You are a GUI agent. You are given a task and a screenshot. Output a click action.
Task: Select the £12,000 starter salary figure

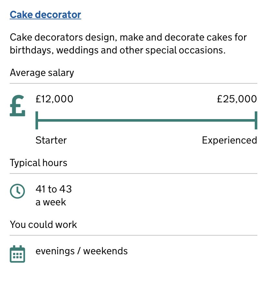tap(54, 99)
